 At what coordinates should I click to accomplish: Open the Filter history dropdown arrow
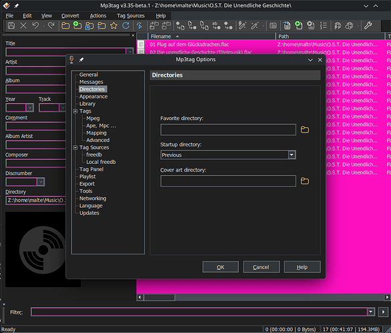371,312
